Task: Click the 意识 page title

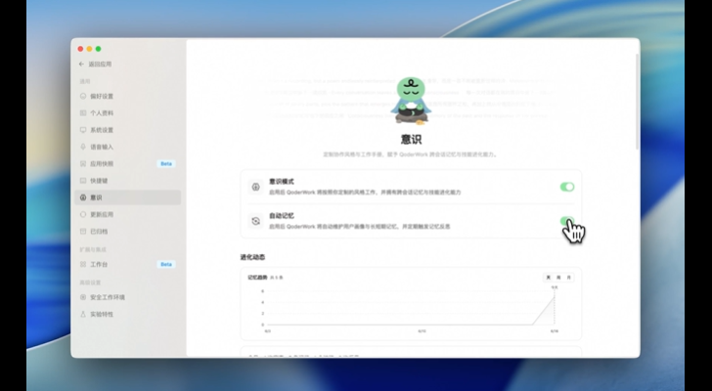Action: tap(411, 139)
